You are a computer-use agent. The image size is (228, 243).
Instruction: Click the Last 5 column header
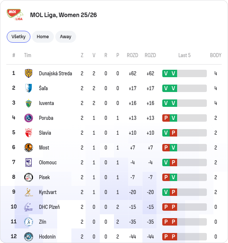coord(185,55)
